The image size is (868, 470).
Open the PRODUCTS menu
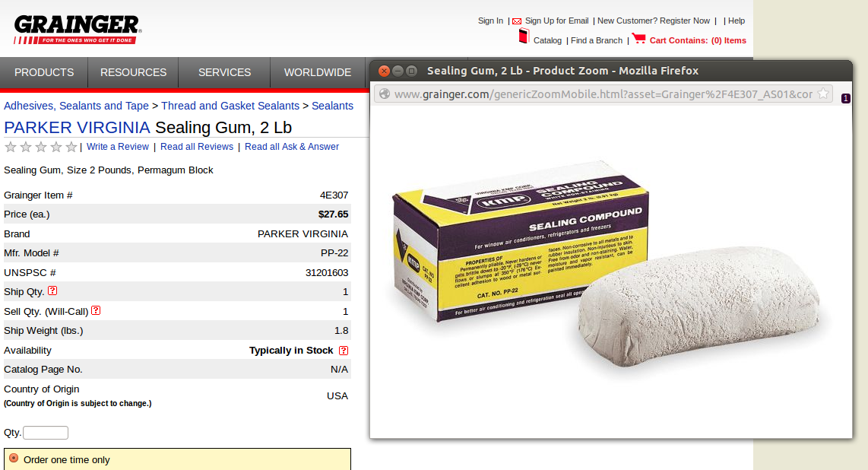coord(44,72)
